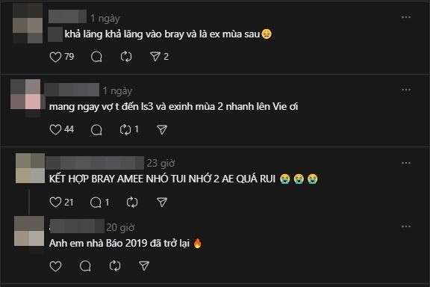Share the 'Anh em nhà Báo 2019' reply
The width and height of the screenshot is (430, 287).
(144, 266)
